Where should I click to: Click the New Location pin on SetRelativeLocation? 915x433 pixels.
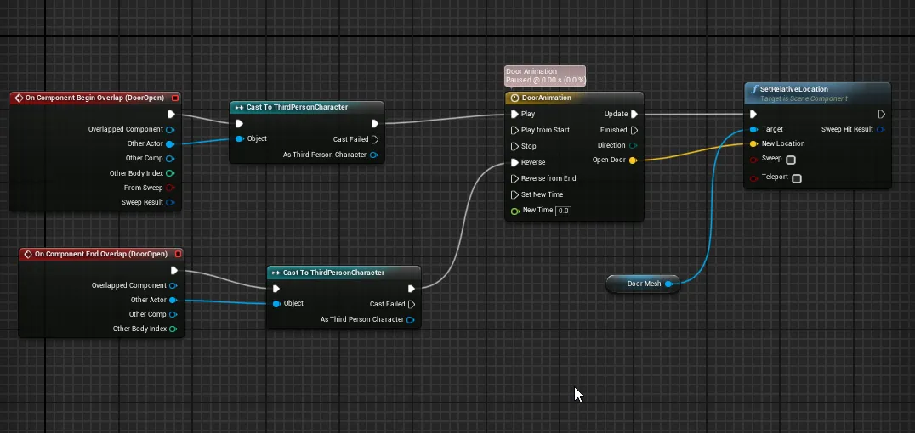[753, 144]
